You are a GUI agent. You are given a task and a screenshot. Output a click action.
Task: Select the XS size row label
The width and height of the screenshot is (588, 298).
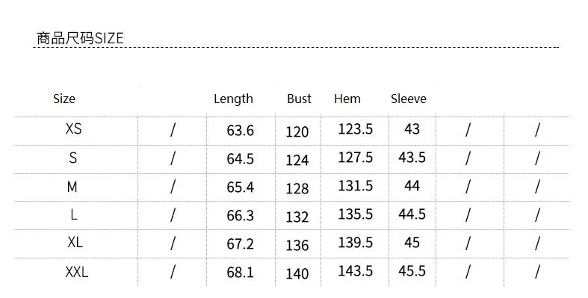(x=73, y=129)
